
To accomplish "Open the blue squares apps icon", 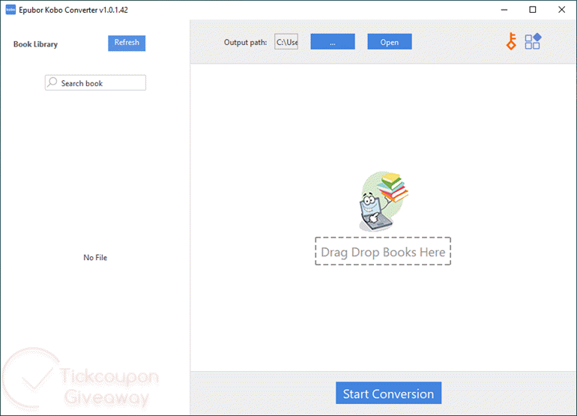I will point(533,41).
